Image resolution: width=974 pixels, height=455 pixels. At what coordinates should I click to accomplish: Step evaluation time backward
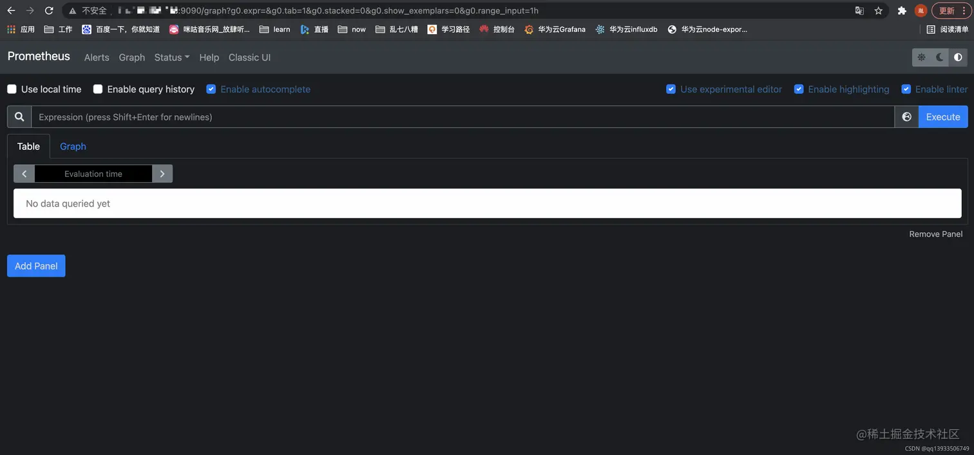click(x=24, y=174)
